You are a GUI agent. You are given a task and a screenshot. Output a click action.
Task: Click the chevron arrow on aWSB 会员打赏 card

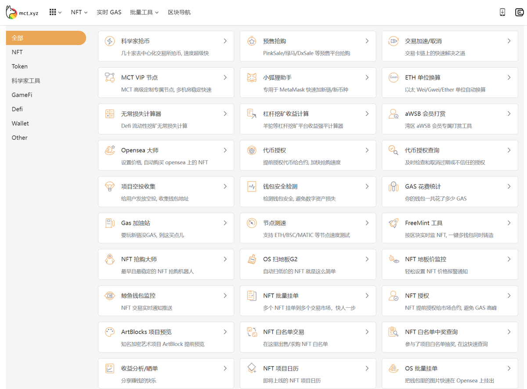509,114
